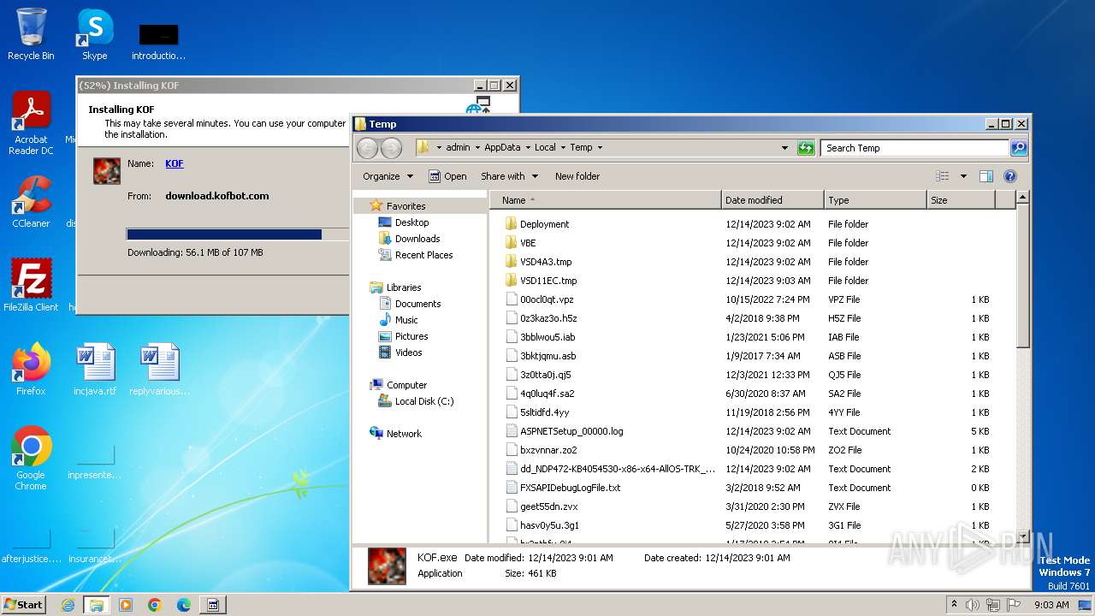
Task: Open Acrobat Reader DC desktop shortcut
Action: click(x=31, y=123)
